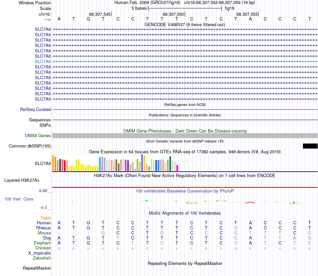This screenshot has height=276, width=318.
Task: Click the red PhyloP conservation peak
Action: click(x=250, y=203)
